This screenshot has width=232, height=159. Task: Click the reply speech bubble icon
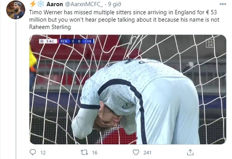(x=33, y=152)
